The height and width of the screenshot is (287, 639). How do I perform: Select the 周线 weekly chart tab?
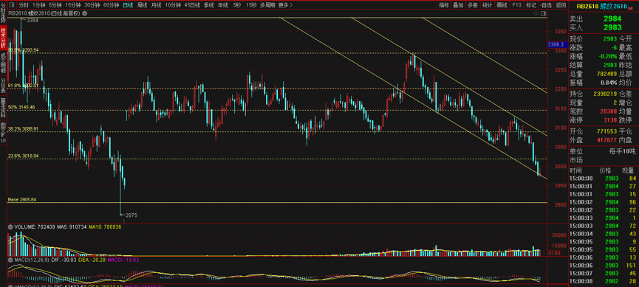[x=143, y=5]
